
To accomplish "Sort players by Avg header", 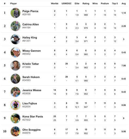I will tap(124, 4).
